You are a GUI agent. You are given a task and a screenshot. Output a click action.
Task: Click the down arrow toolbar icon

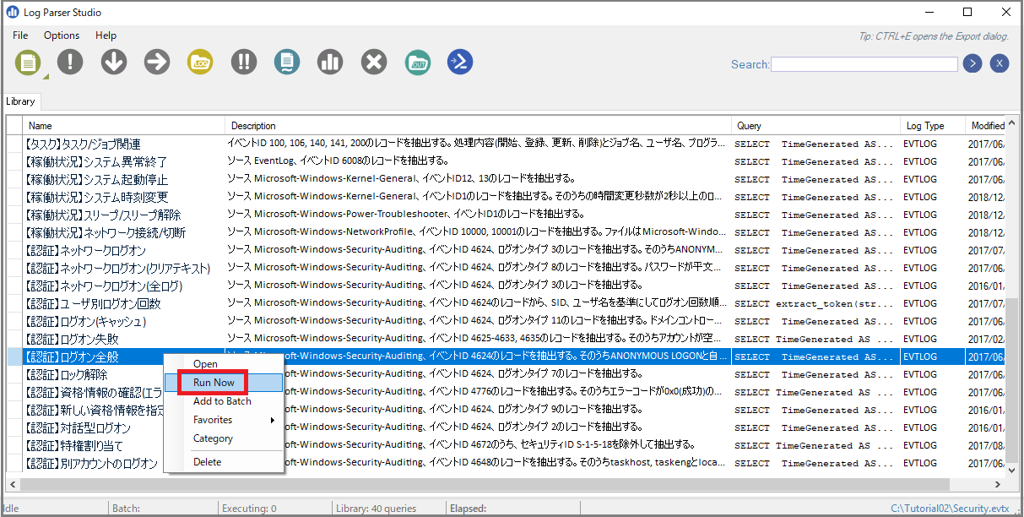coord(114,63)
